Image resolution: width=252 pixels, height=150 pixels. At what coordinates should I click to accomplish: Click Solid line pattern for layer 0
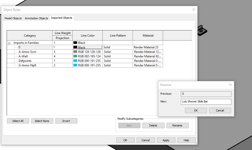(x=118, y=47)
